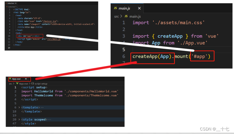
Task: Click the <html lang="en"> line
Action: click(22, 13)
